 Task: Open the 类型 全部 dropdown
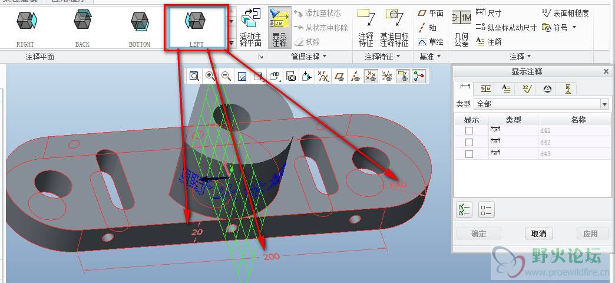tap(542, 104)
